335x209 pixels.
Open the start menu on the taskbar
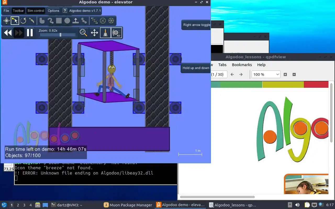(4, 205)
